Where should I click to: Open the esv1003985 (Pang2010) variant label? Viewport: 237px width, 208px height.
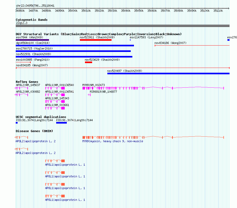coord(33,60)
